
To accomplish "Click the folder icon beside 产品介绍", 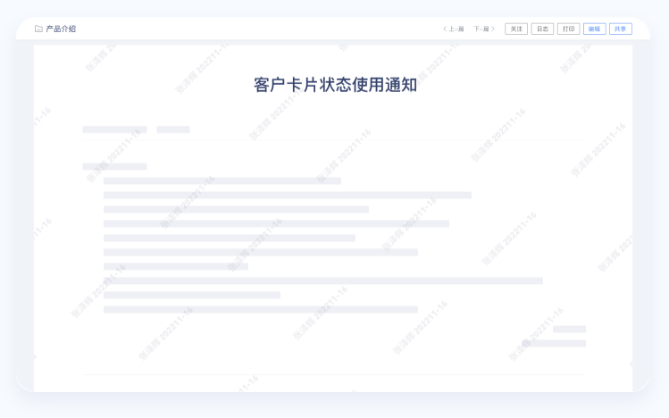I will click(38, 29).
